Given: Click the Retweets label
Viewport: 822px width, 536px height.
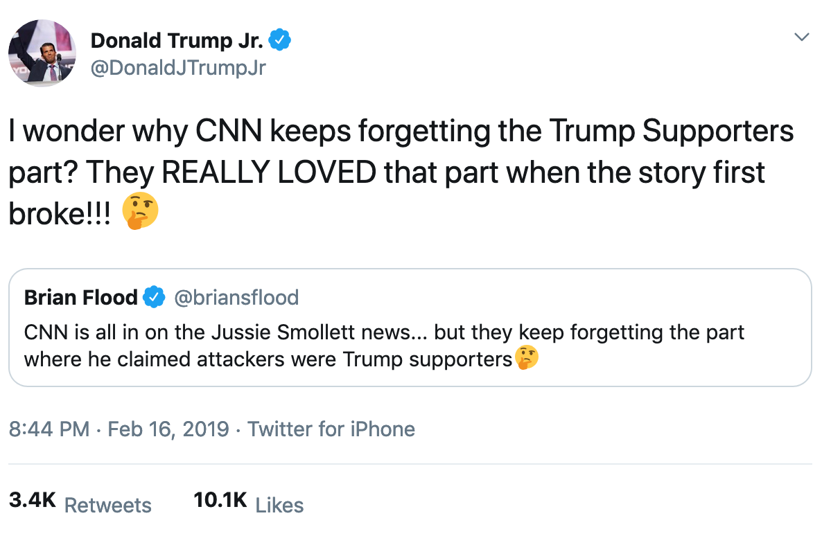Looking at the screenshot, I should click(107, 505).
